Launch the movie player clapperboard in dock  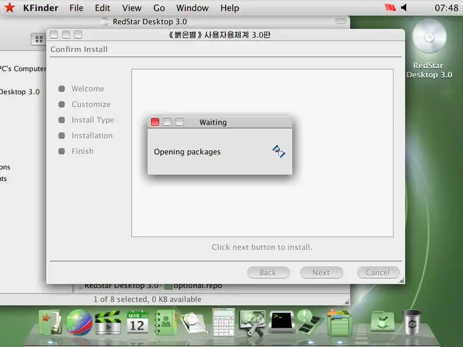[108, 322]
